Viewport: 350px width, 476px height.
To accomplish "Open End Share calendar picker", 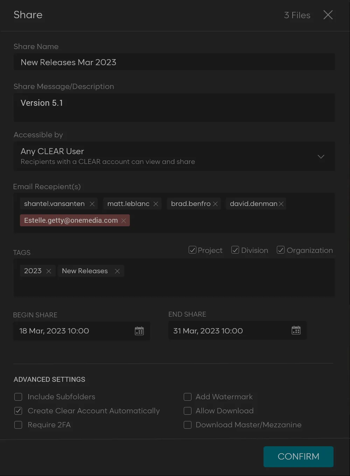I will (x=296, y=330).
